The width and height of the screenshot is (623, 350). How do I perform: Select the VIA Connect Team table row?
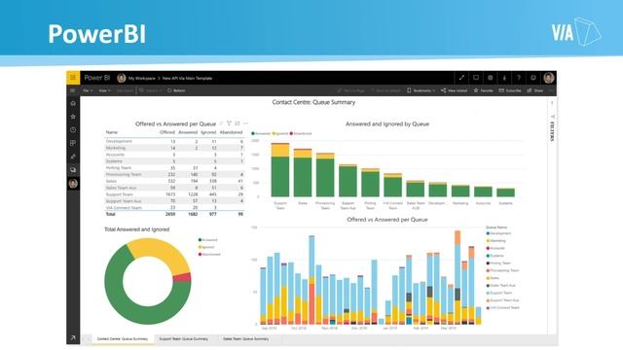174,207
